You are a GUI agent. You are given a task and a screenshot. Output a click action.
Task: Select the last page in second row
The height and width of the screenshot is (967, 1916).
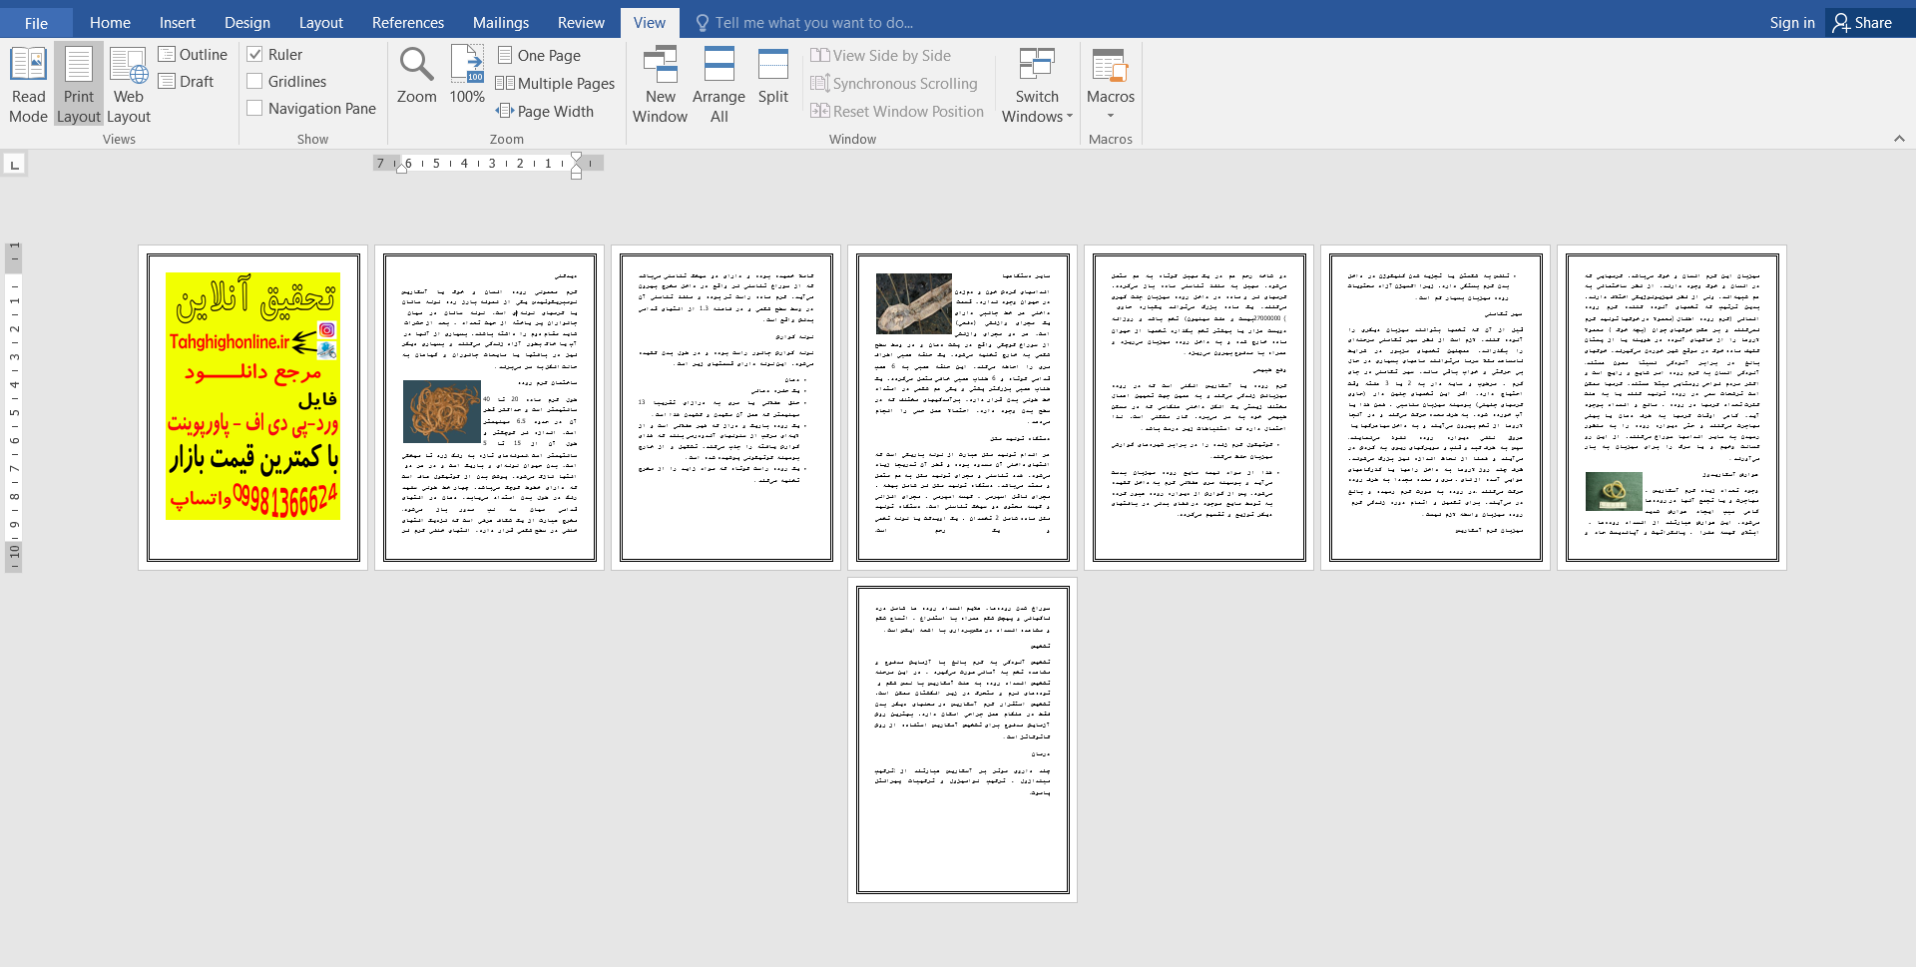click(x=962, y=739)
